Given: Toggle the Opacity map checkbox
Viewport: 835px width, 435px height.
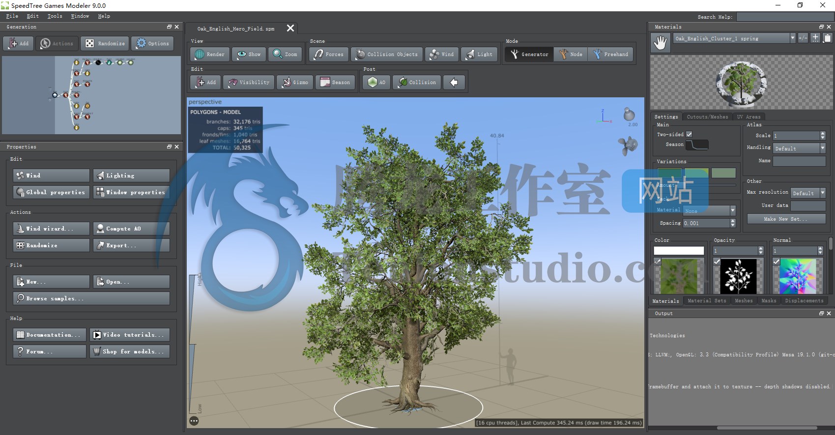Looking at the screenshot, I should click(717, 261).
